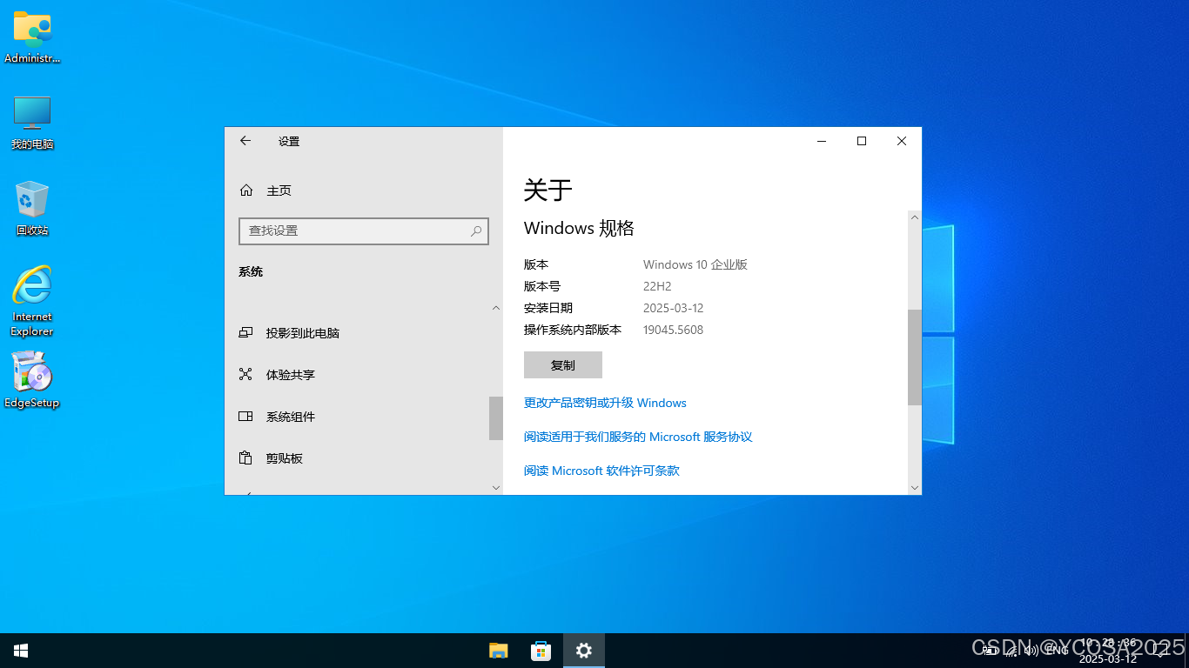Maximize the Settings window
1189x668 pixels.
tap(862, 141)
